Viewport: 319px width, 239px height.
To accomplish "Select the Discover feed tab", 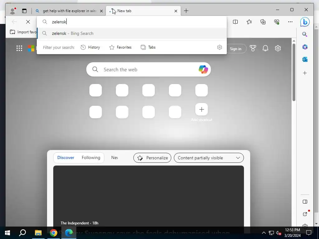I will pyautogui.click(x=66, y=157).
